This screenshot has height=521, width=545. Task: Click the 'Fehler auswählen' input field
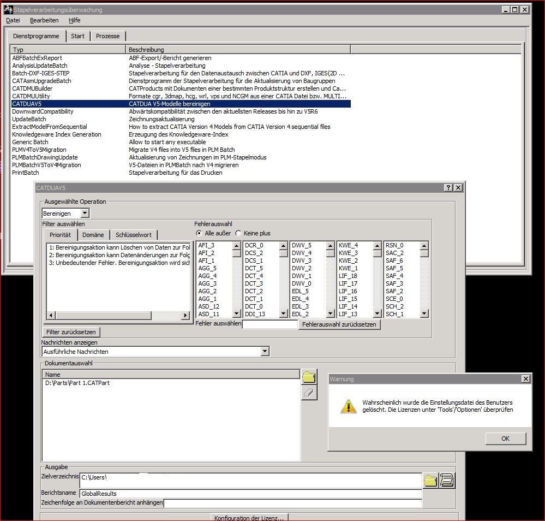(269, 324)
